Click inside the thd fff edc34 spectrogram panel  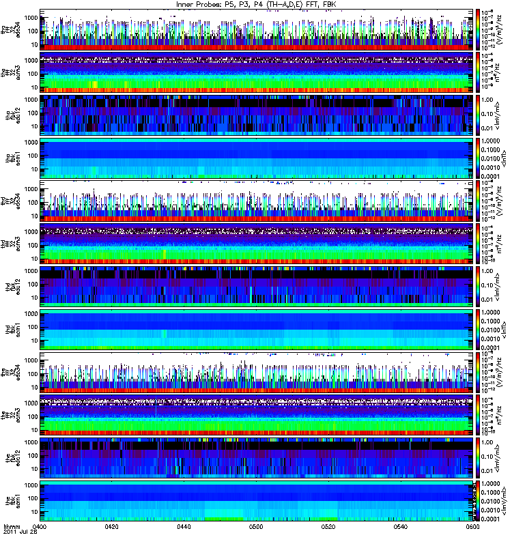click(256, 201)
